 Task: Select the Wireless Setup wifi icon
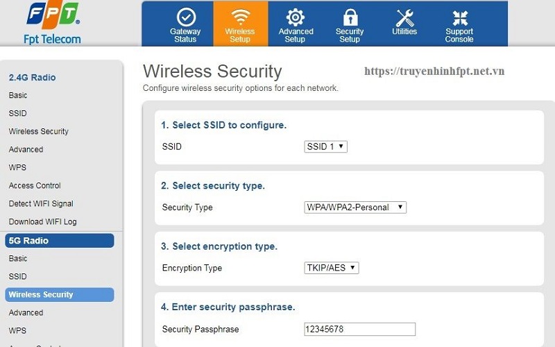click(x=240, y=17)
